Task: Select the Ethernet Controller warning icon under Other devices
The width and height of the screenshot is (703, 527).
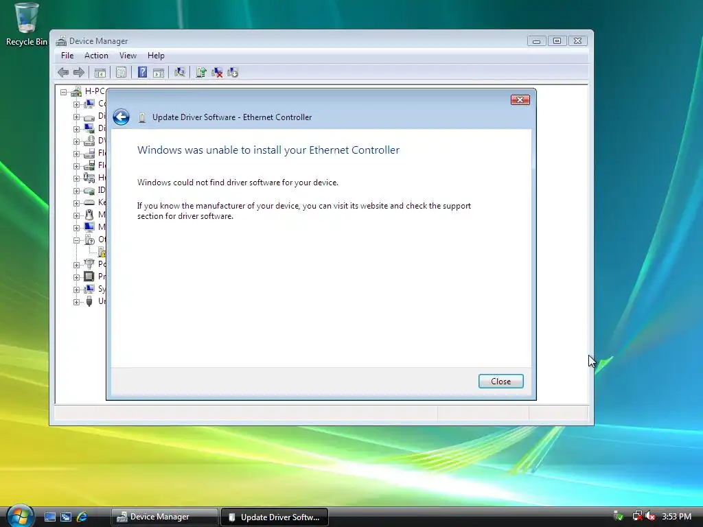Action: [102, 252]
